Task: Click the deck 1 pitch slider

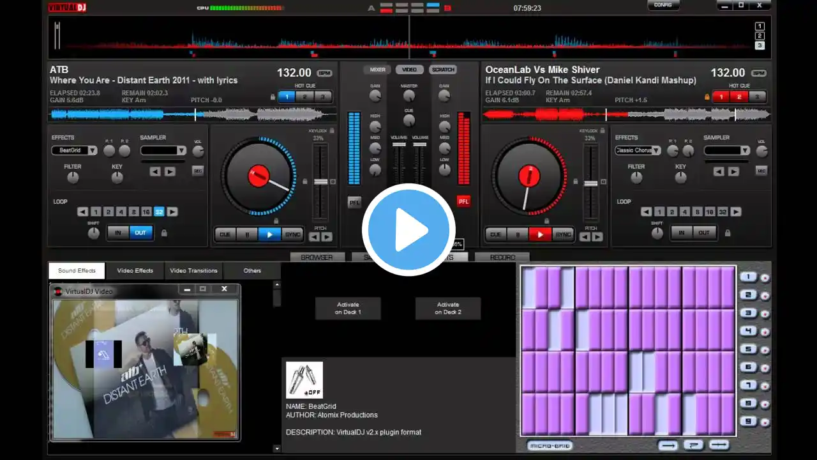Action: point(320,182)
